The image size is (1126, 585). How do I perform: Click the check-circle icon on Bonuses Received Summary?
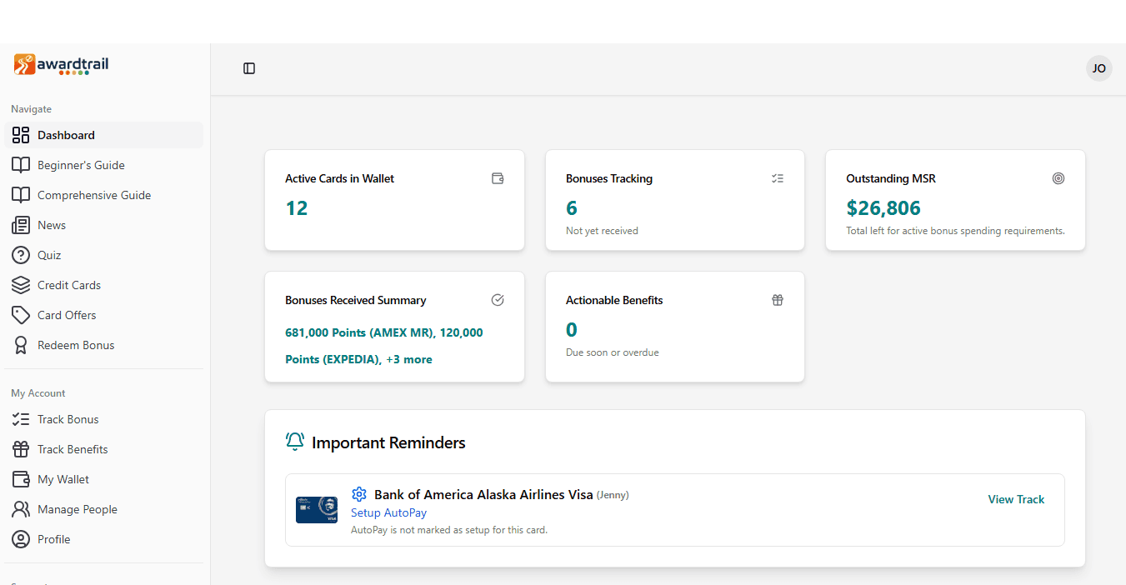498,299
